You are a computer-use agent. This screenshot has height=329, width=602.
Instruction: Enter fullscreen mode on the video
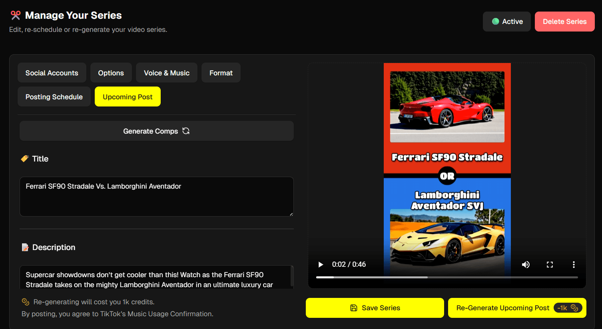(550, 264)
